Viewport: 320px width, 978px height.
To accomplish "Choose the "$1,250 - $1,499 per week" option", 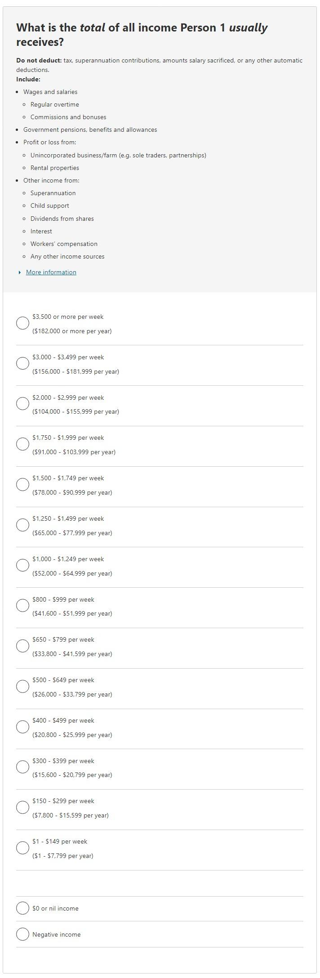I will (x=23, y=525).
